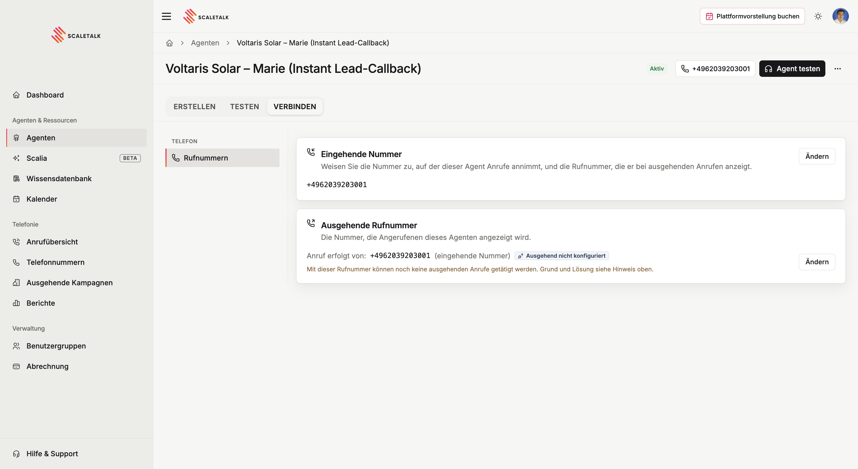Click the plug icon in the Ausgehend nicht konfiguriert badge
858x469 pixels.
pos(521,256)
